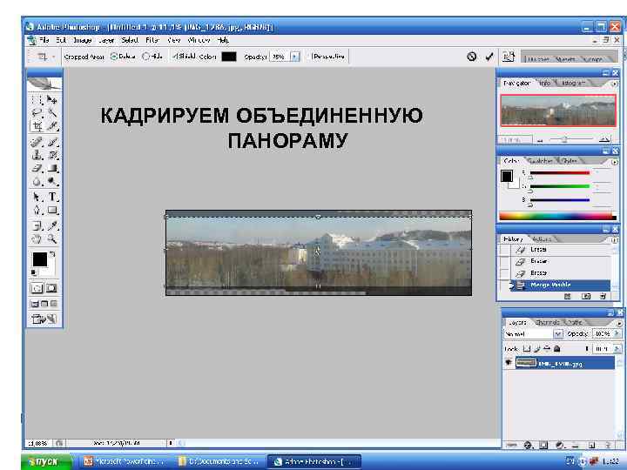Screen dimensions: 627x470
Task: Open the layer Opacity slider arrow
Action: pyautogui.click(x=617, y=333)
